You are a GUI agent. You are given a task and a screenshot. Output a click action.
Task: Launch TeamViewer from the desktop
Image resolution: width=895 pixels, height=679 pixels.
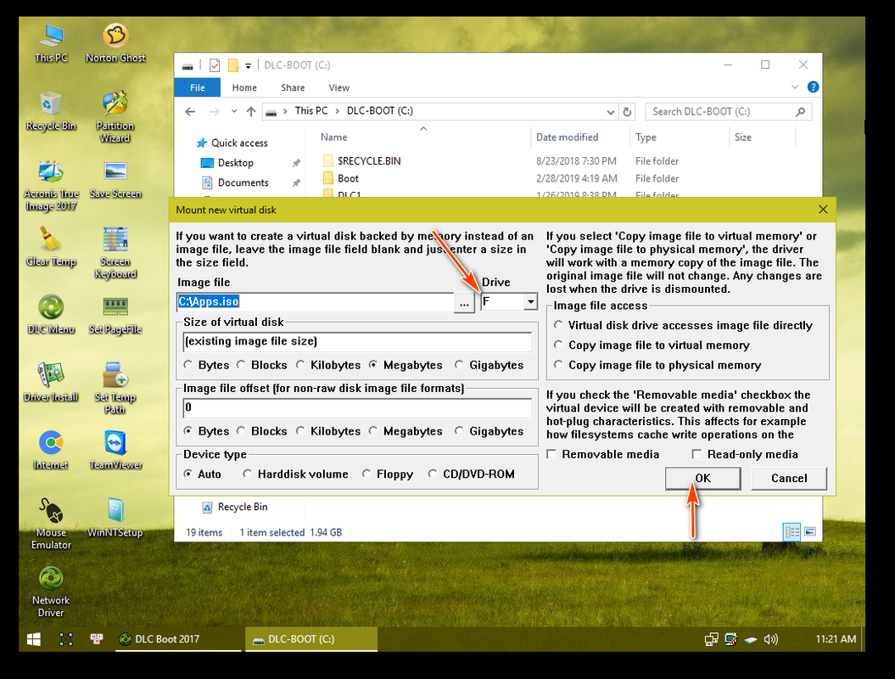coord(115,450)
